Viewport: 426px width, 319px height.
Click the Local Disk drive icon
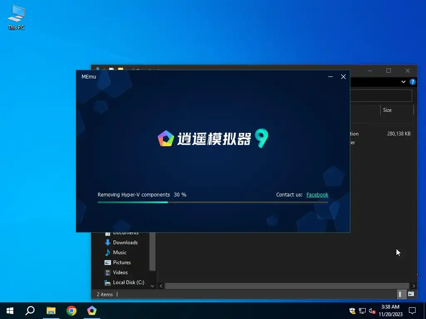[x=108, y=282]
